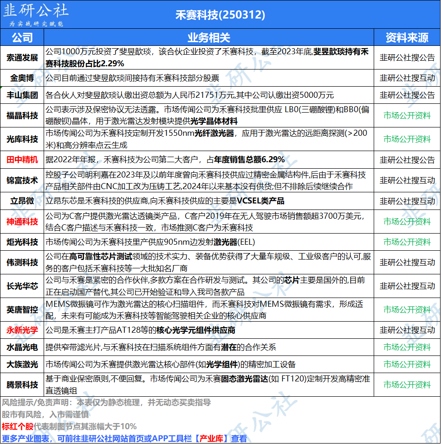Click green 市场公开资料 in 大族激光 row
Viewport: 441px width, 444px height.
pyautogui.click(x=407, y=364)
